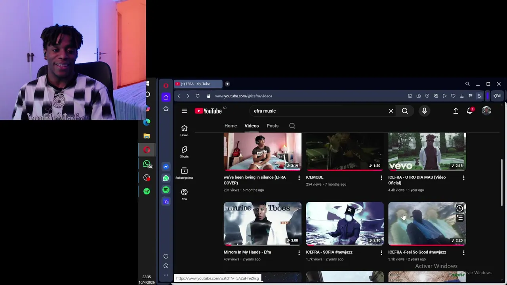
Task: Open a new tab with the plus button
Action: tap(227, 84)
